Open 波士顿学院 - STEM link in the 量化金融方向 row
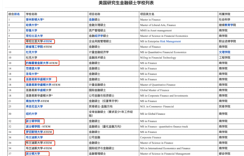This screenshot has width=244, height=156. point(33,127)
